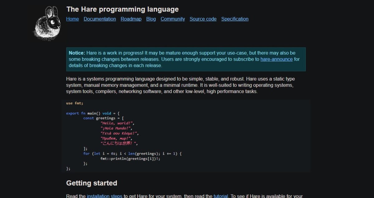The height and width of the screenshot is (198, 374).
Task: Open the Community nav link
Action: [x=173, y=19]
